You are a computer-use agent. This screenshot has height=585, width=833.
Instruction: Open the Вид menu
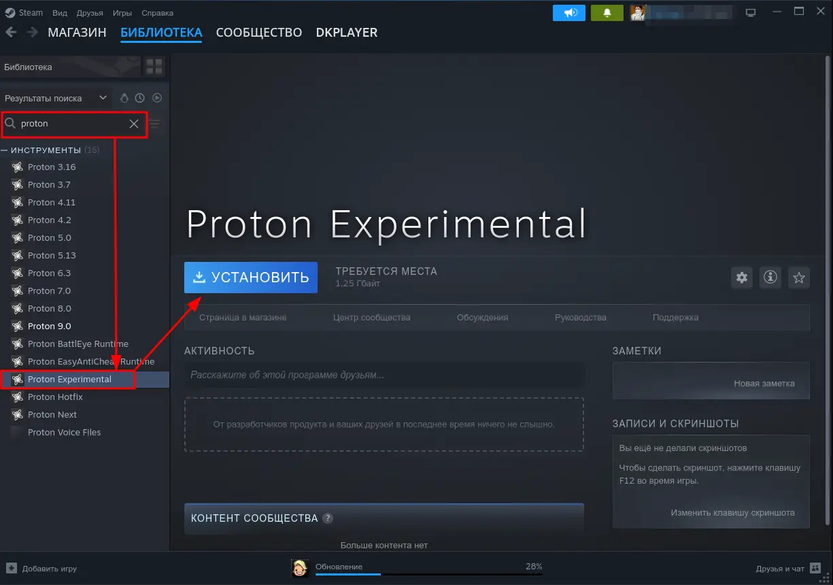point(60,13)
